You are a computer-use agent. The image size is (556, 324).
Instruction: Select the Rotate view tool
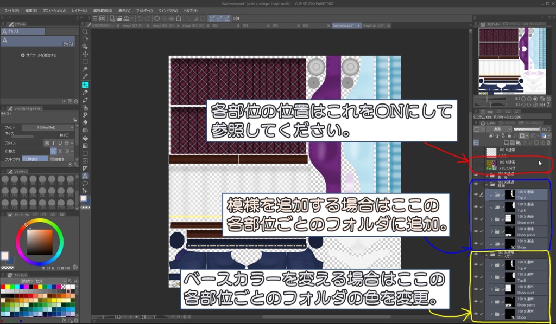(x=85, y=39)
